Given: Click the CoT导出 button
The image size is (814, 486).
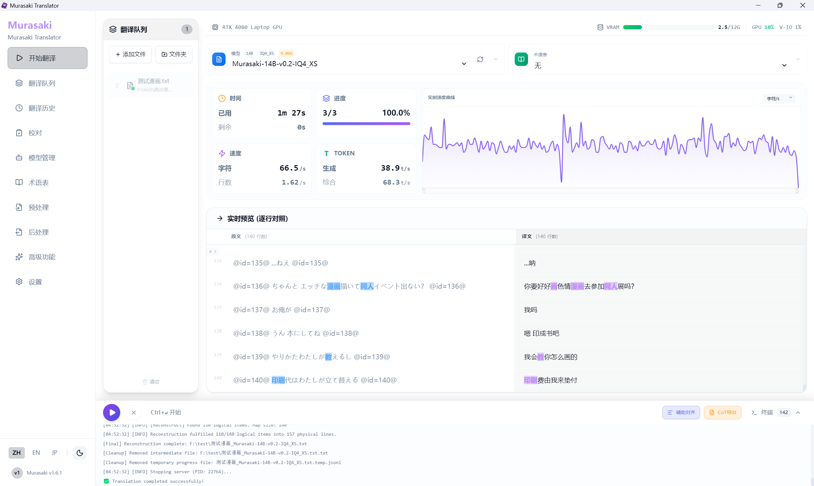Looking at the screenshot, I should (723, 412).
